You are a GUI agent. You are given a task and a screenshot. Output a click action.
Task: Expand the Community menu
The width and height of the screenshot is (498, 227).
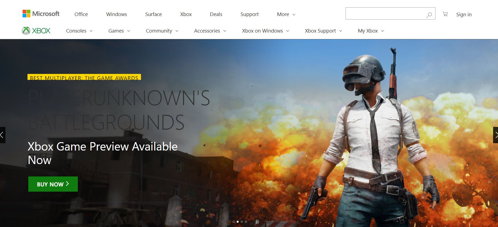point(162,31)
